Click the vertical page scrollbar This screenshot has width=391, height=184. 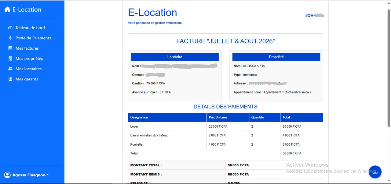tap(389, 69)
